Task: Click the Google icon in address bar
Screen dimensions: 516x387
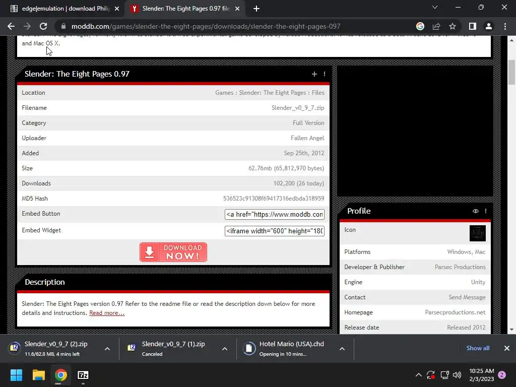Action: tap(420, 26)
